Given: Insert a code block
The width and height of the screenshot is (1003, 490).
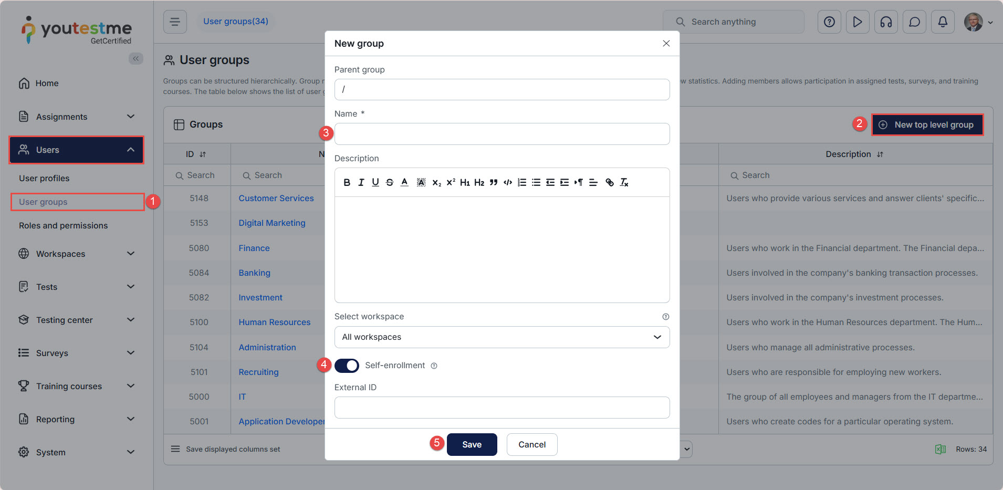Looking at the screenshot, I should pos(508,182).
